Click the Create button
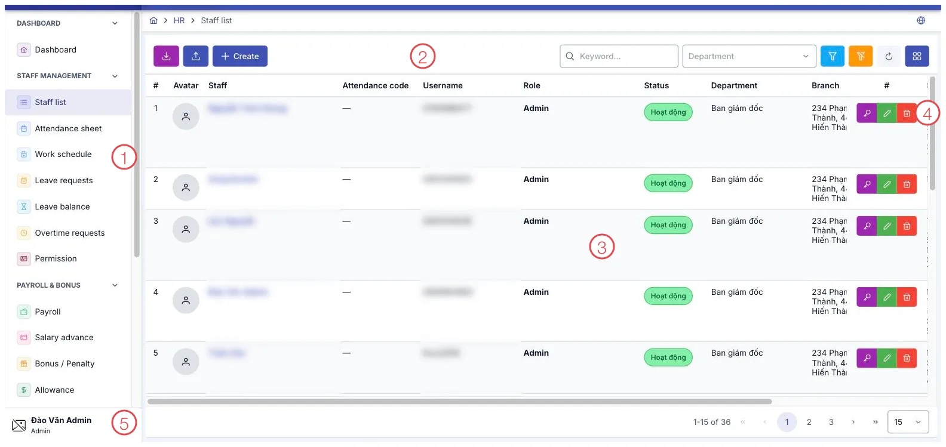 tap(240, 56)
